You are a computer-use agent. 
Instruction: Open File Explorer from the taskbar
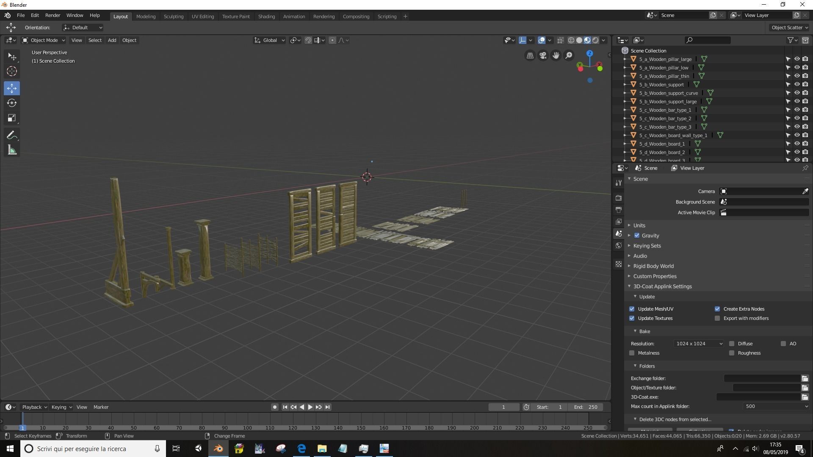[x=322, y=449]
